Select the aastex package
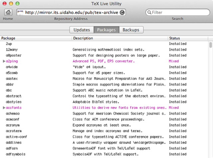Image resolution: width=213 pixels, height=158 pixels. pyautogui.click(x=12, y=78)
